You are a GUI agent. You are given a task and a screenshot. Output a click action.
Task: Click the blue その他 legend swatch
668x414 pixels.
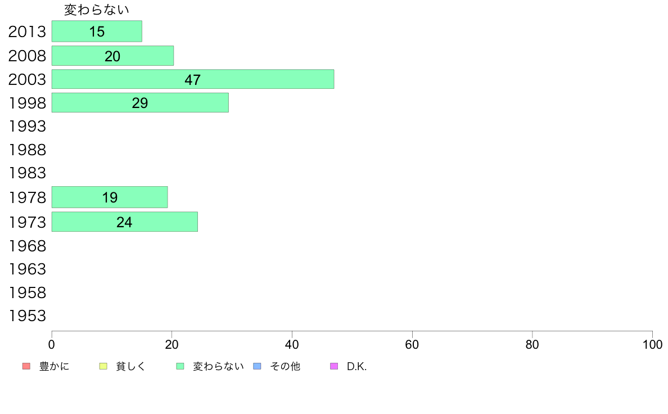click(x=258, y=367)
